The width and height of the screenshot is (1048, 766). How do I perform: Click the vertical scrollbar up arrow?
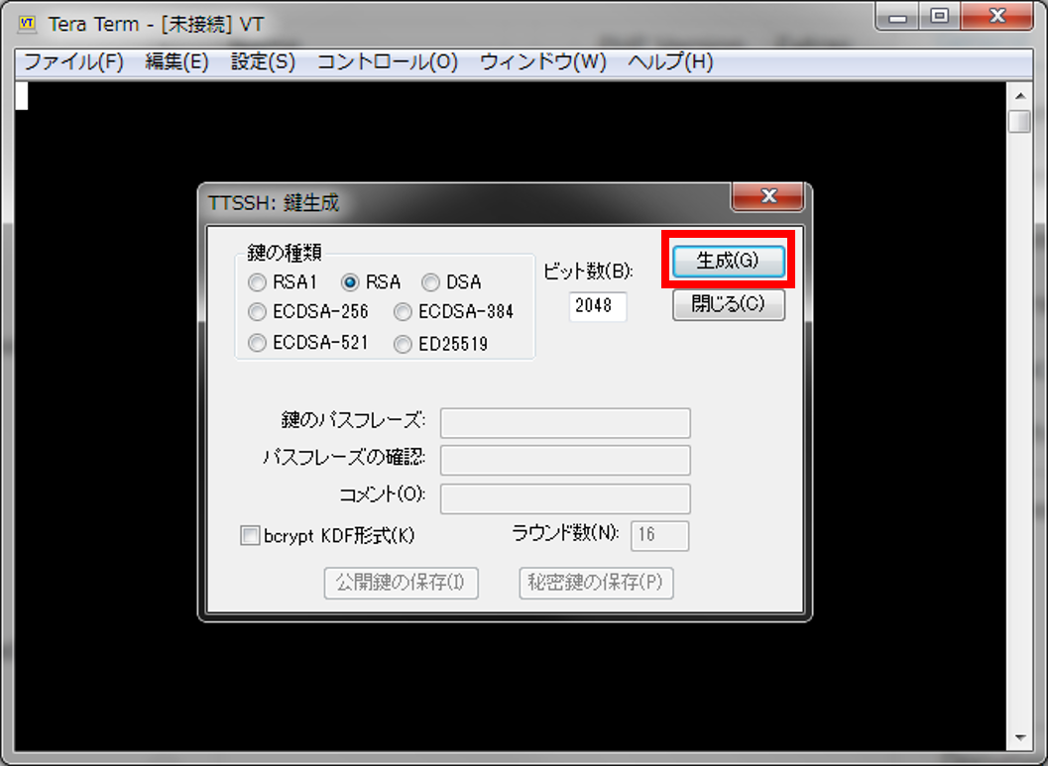pyautogui.click(x=1018, y=95)
